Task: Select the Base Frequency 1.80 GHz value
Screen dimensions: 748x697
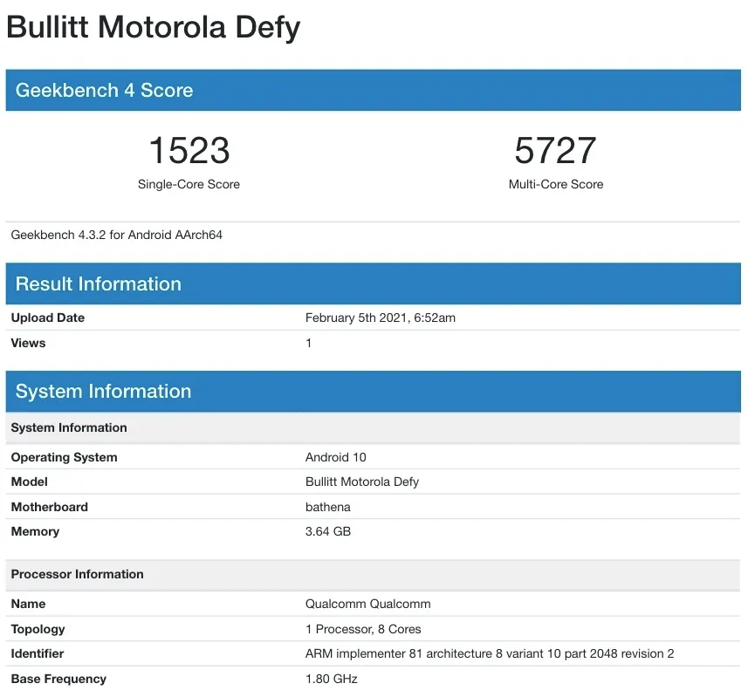Action: tap(326, 679)
